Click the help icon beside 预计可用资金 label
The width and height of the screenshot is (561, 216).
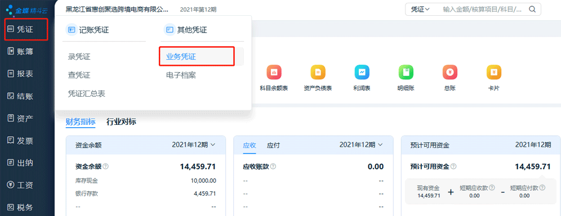tap(453, 166)
